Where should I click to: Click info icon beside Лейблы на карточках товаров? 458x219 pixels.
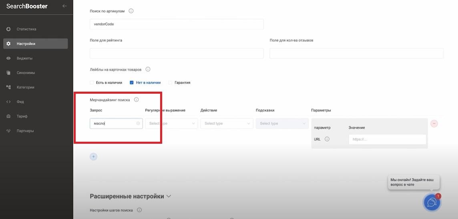[x=148, y=69]
